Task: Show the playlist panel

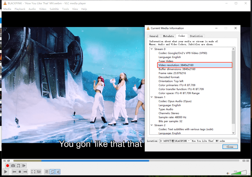Action: click(x=46, y=172)
